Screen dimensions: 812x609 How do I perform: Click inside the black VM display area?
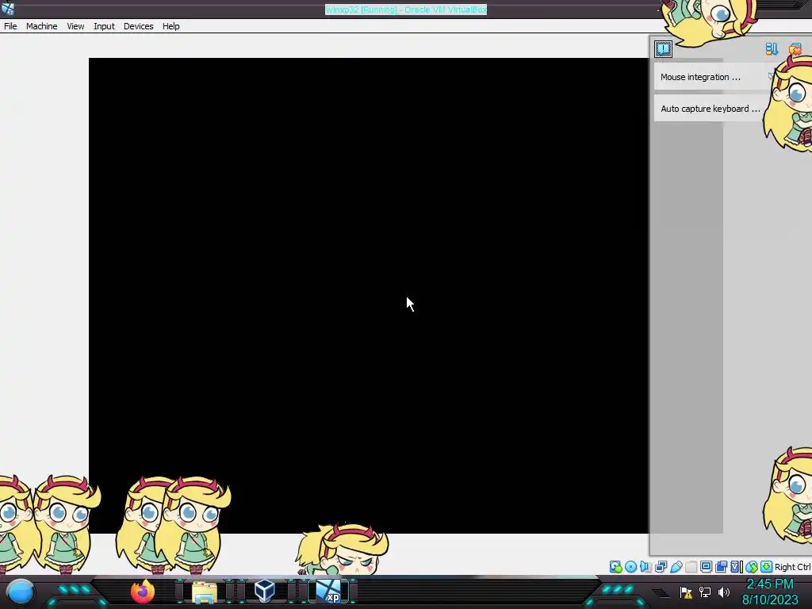click(369, 295)
